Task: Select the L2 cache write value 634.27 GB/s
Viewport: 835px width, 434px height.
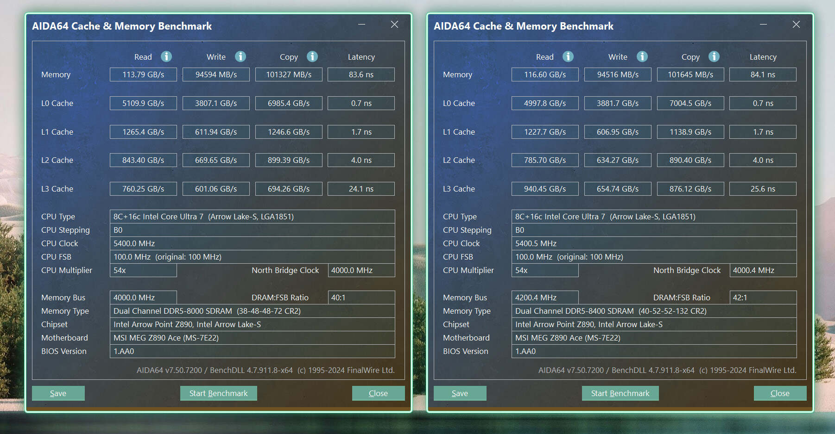Action: click(x=618, y=160)
